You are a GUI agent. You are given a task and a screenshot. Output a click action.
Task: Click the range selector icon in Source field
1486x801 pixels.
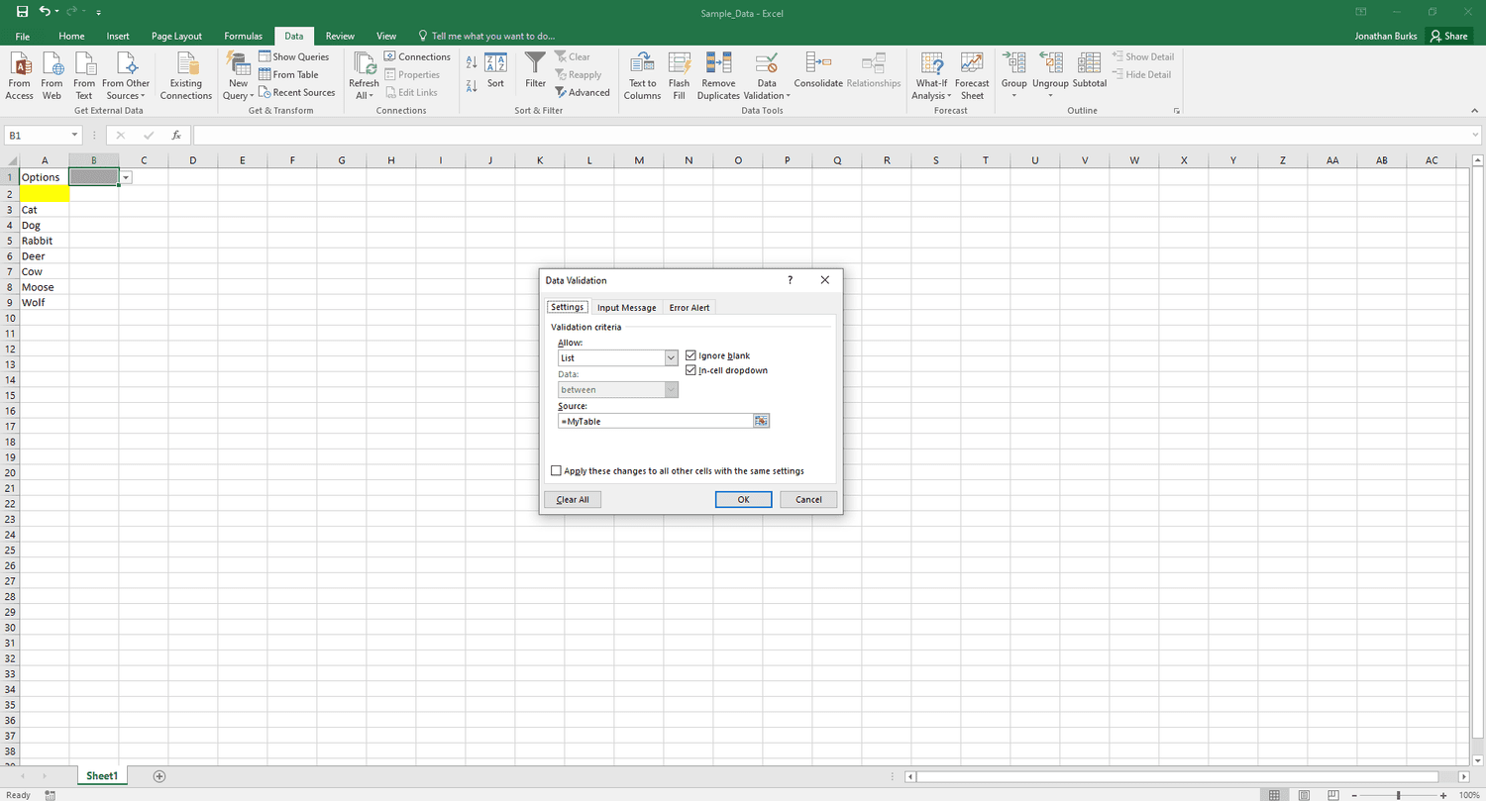[x=761, y=421]
